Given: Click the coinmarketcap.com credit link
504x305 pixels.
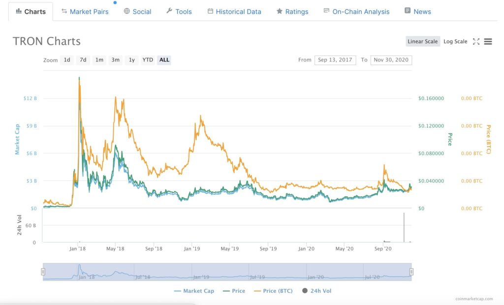Looking at the screenshot, I should [474, 299].
